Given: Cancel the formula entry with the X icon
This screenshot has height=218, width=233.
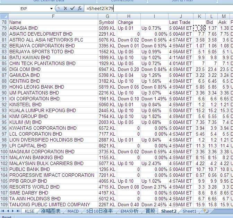Looking at the screenshot, I should pos(65,8).
